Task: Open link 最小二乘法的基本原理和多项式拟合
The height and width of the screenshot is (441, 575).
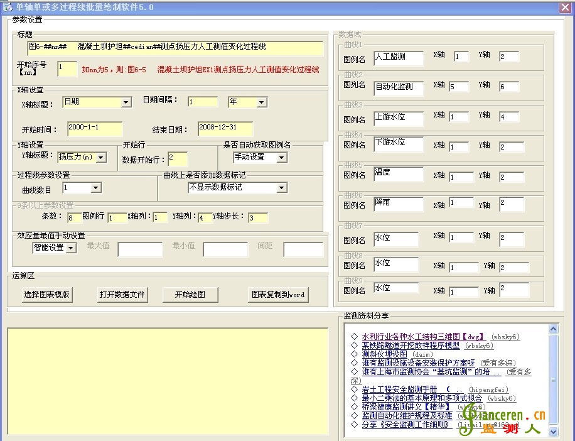Action: pos(422,398)
